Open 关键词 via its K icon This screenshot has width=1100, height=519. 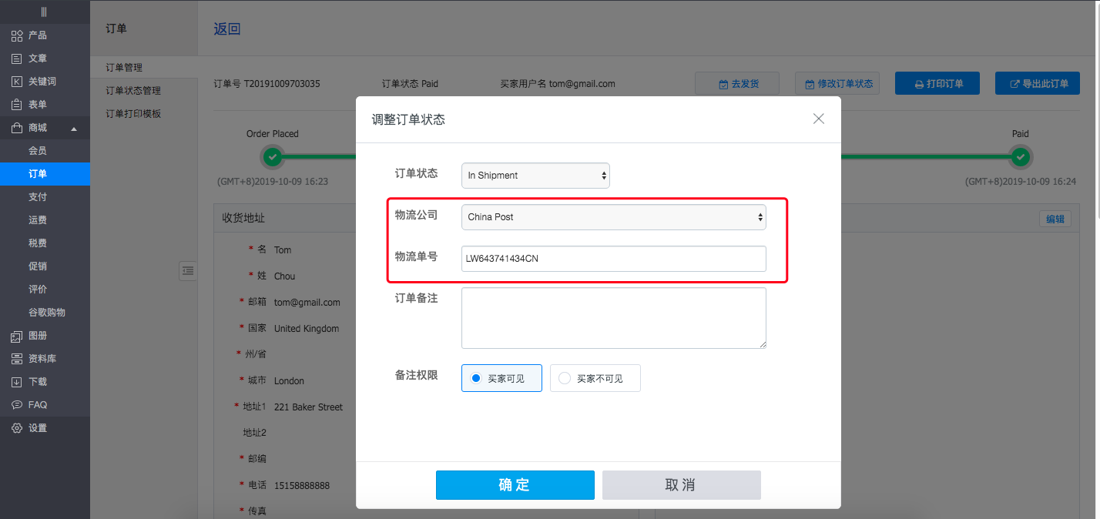(17, 82)
